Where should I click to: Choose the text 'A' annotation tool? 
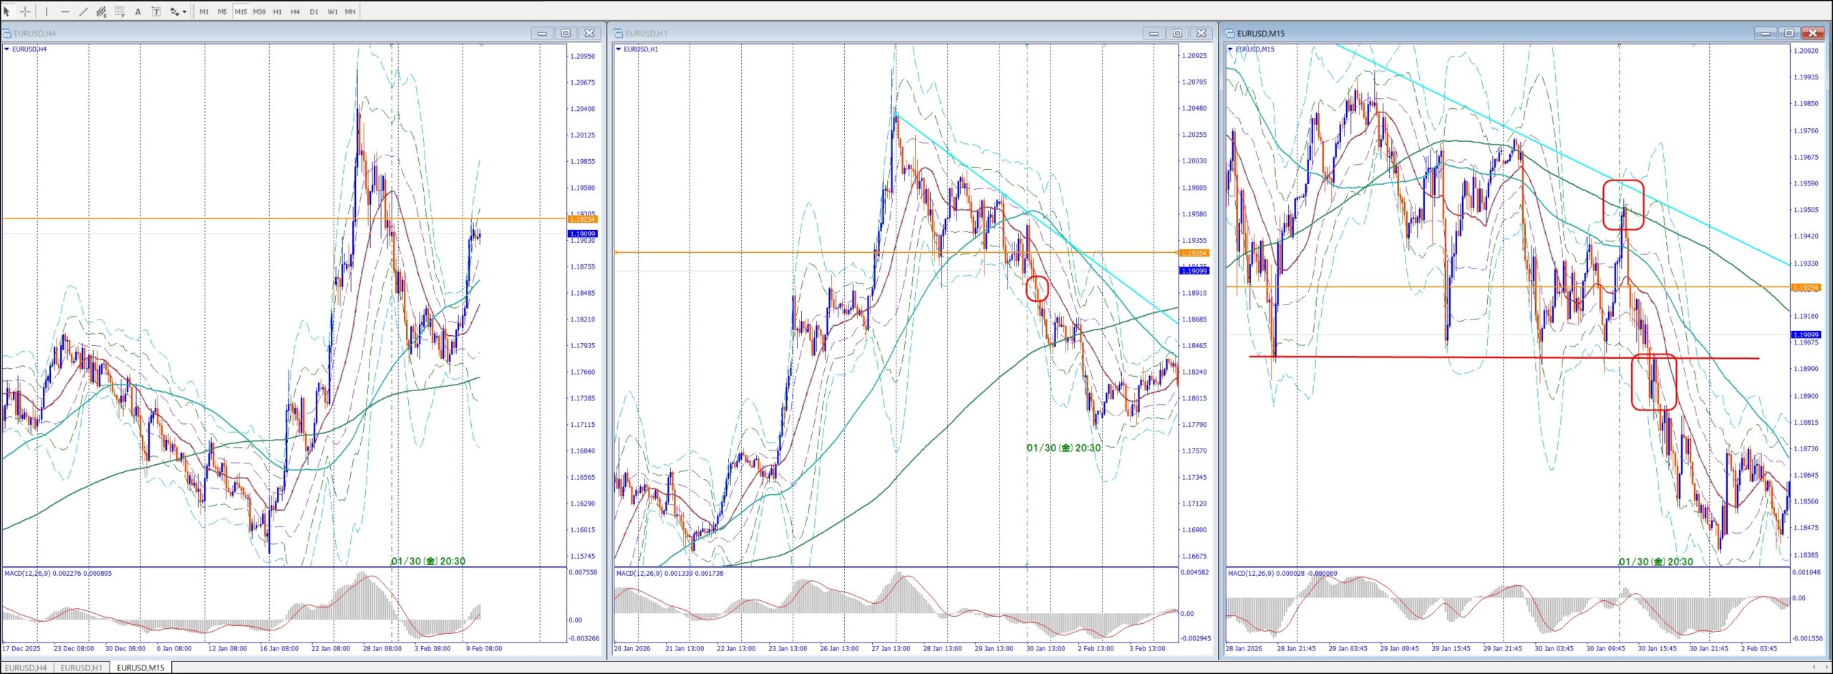[x=138, y=11]
